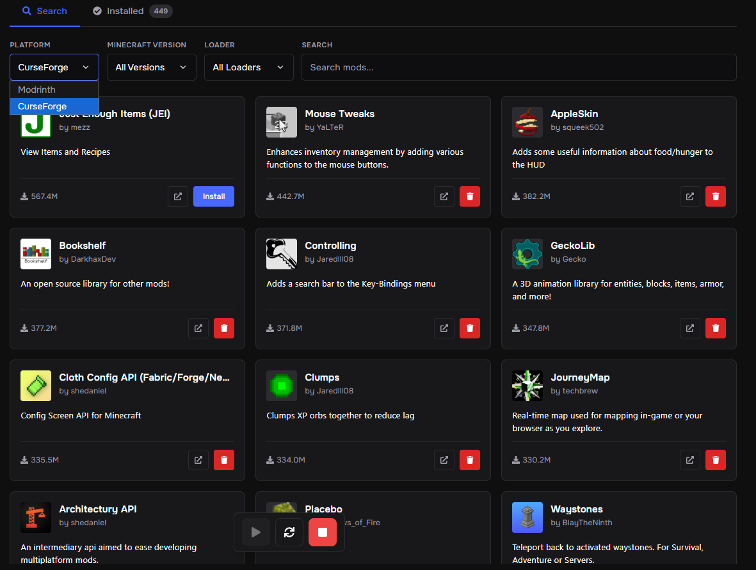Click the JourneyMap compass thumbnail
Screen dimensions: 756x570
coord(527,386)
